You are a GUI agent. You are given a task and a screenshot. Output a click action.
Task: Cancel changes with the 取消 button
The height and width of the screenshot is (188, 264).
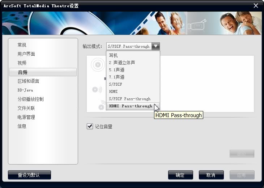pyautogui.click(x=211, y=175)
